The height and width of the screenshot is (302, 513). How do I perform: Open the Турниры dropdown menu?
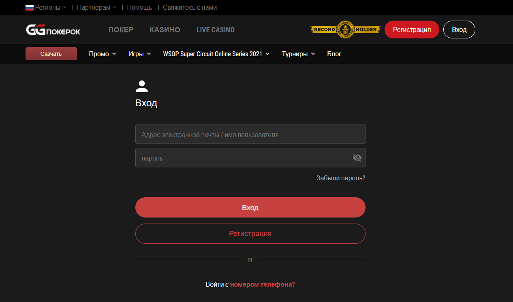click(x=298, y=54)
